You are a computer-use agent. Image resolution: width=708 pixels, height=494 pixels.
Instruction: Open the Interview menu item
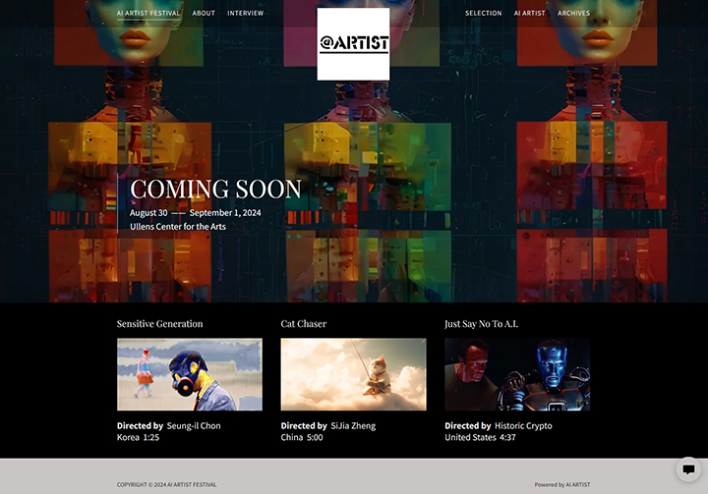point(245,13)
